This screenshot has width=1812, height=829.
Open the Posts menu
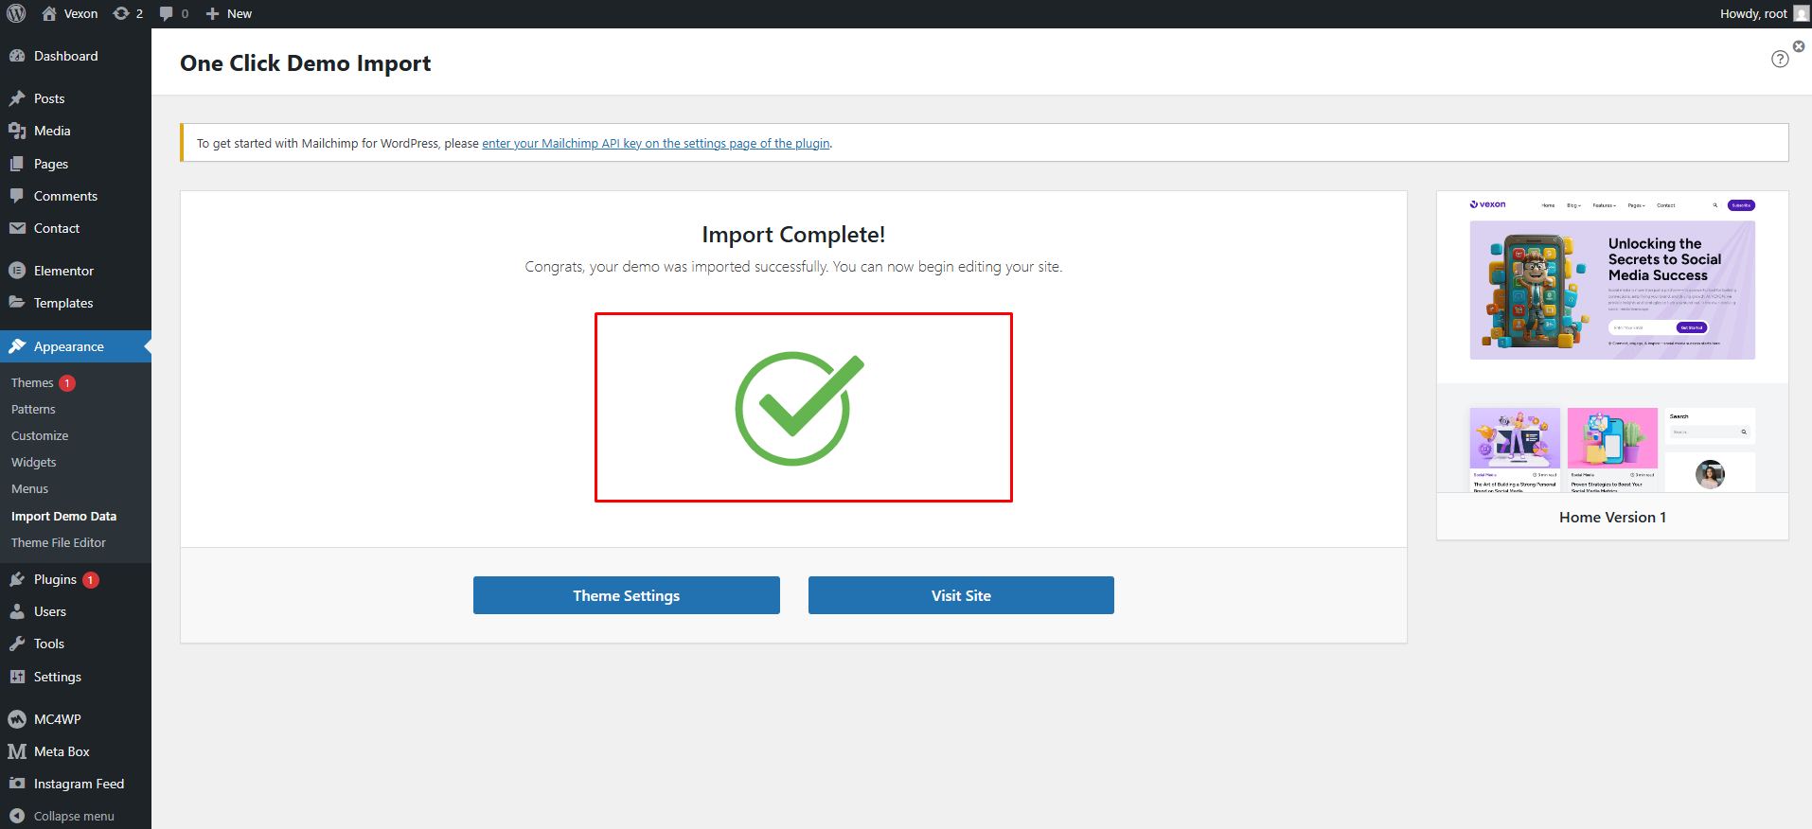(x=76, y=98)
